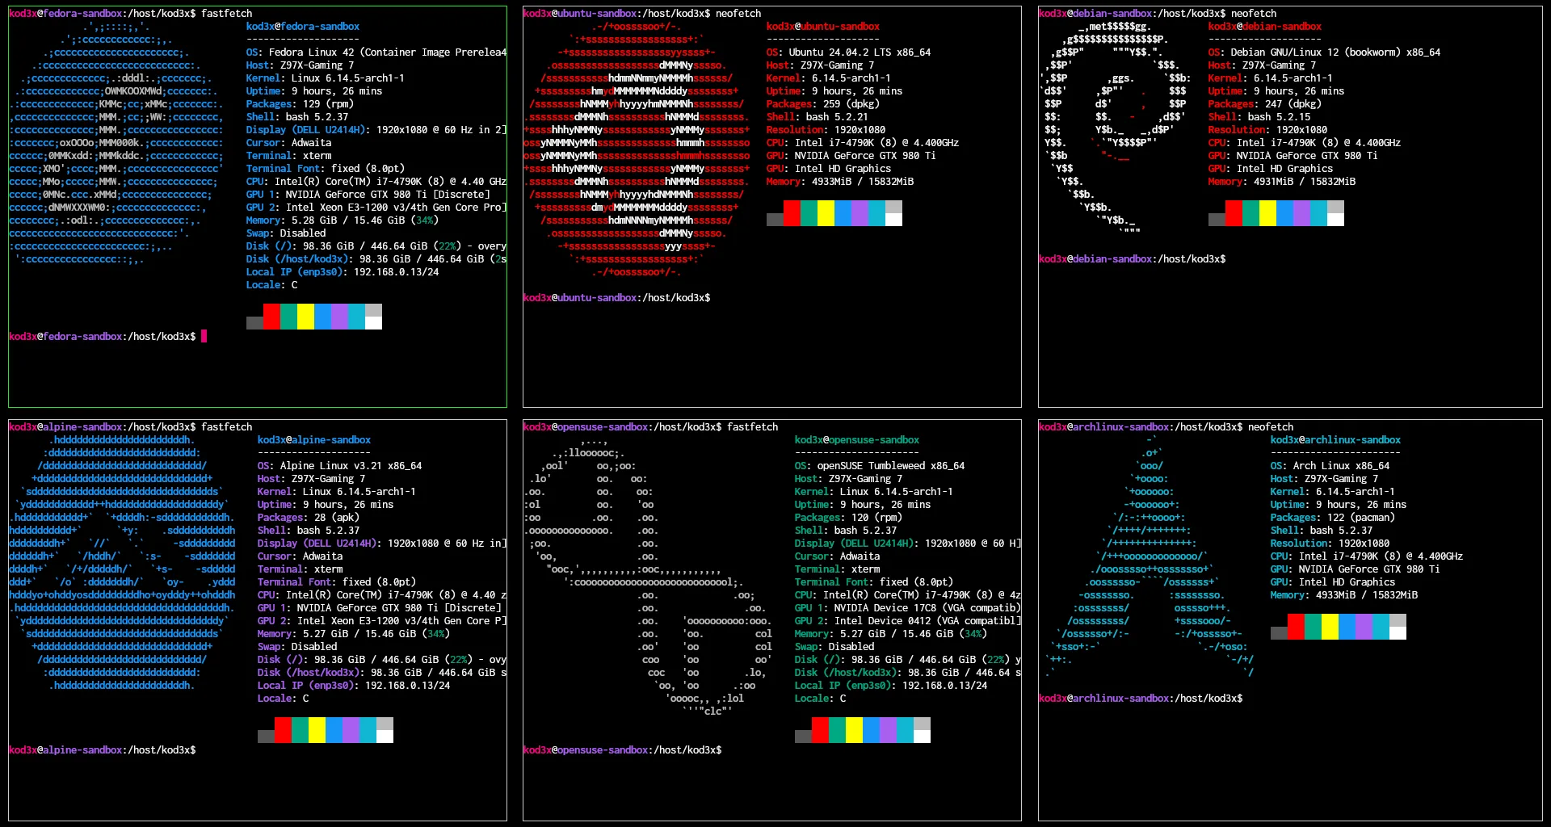Click 'Shell: bash 5.2.21' in ubuntu terminal

click(818, 117)
